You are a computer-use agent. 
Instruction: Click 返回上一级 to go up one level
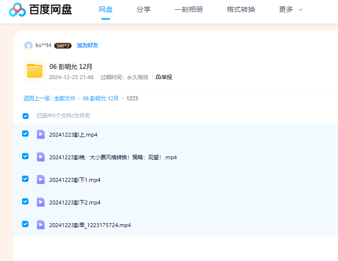pyautogui.click(x=37, y=98)
